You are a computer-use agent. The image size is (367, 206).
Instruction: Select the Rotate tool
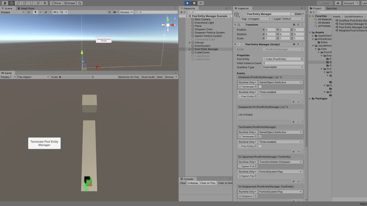18,3
